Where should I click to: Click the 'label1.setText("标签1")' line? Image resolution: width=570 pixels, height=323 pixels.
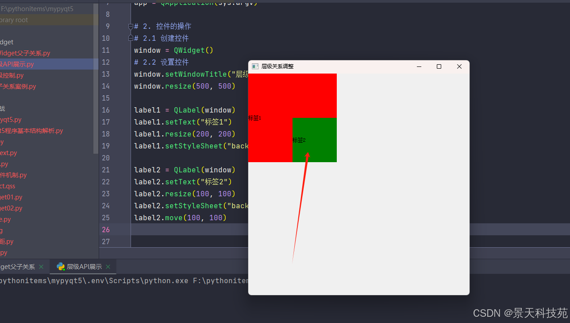tap(183, 122)
